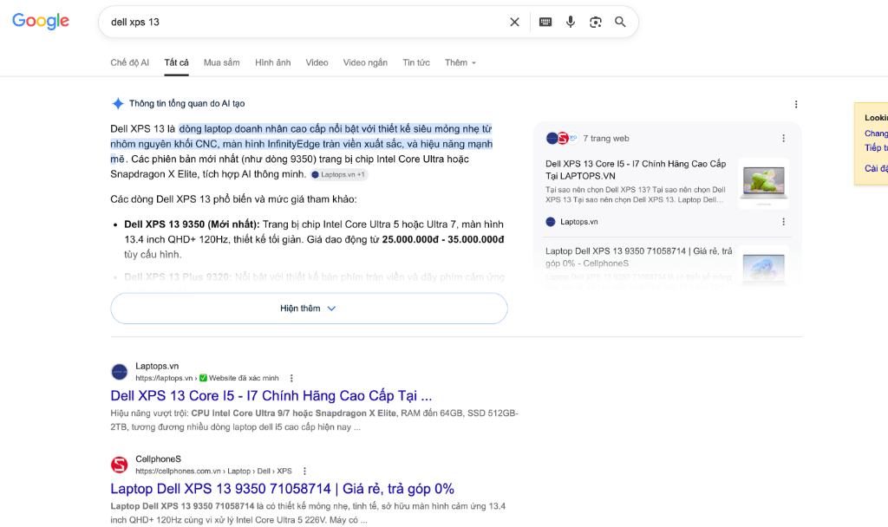Click the magnifier search icon

pos(620,22)
